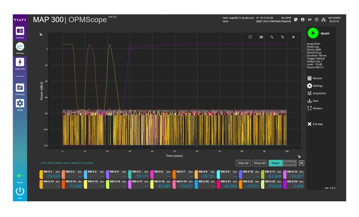Collapse the device channel list panel

pos(302,163)
